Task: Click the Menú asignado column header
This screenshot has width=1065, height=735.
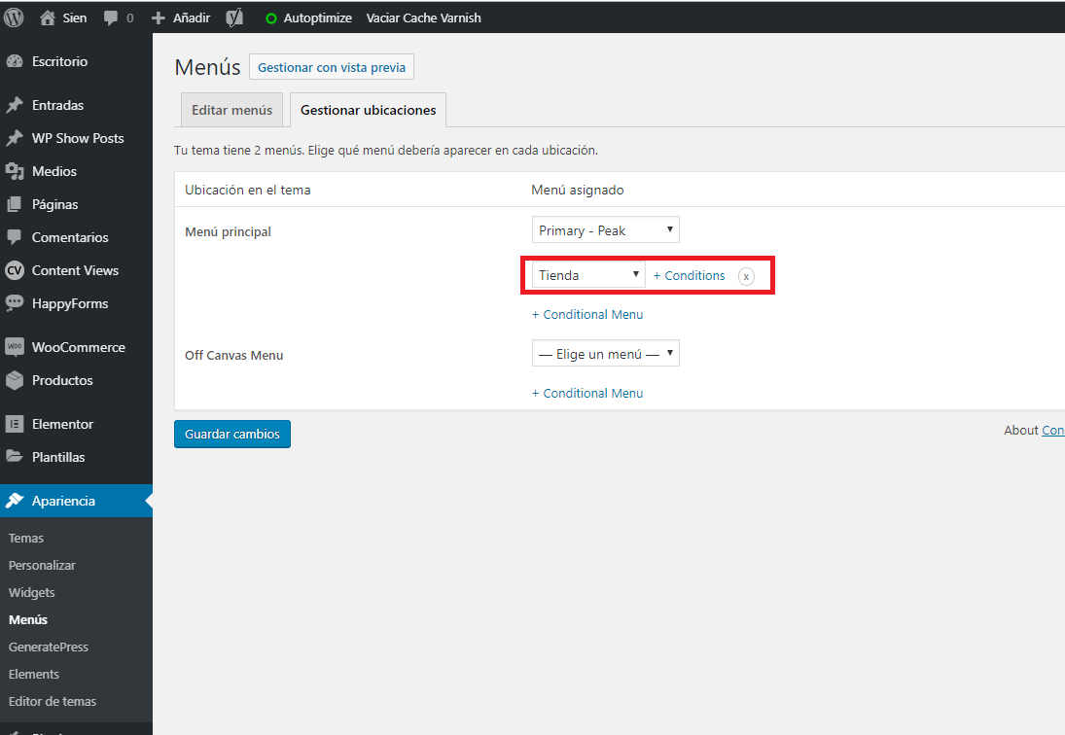Action: click(x=578, y=190)
